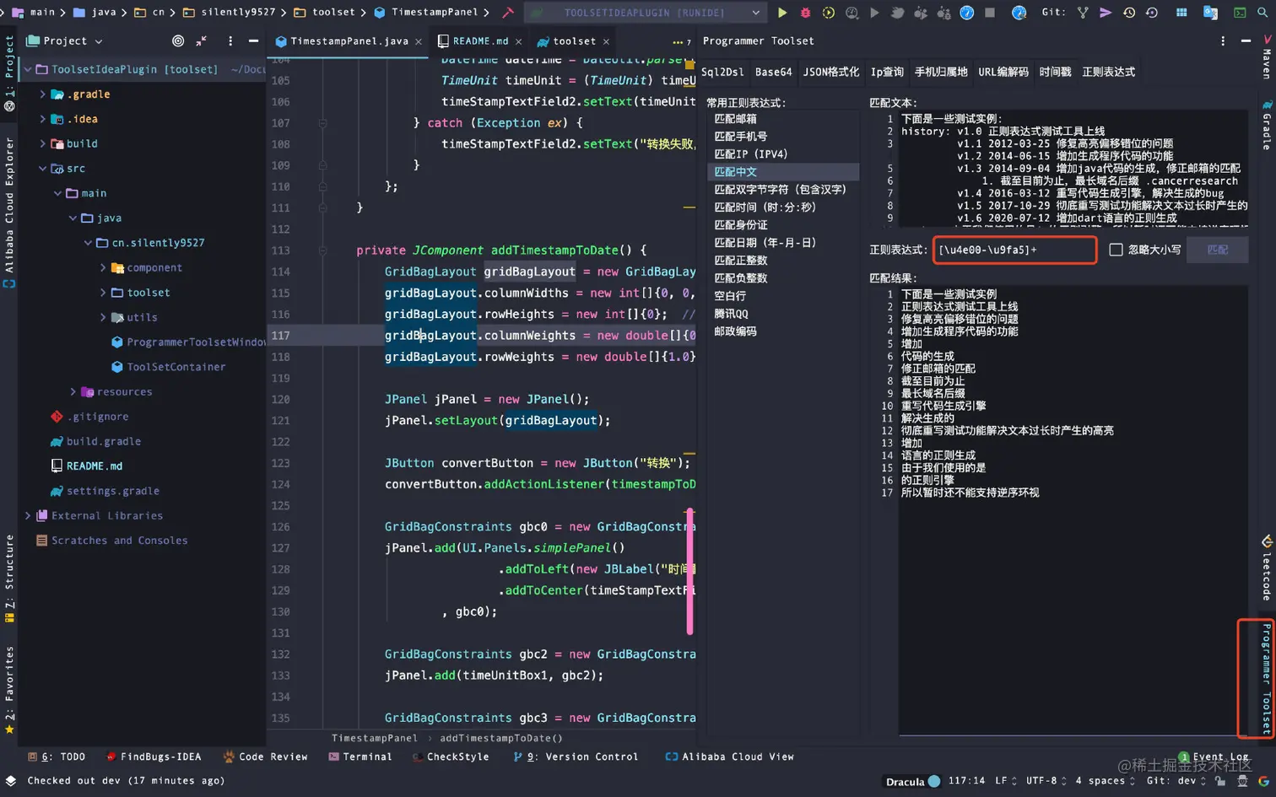Toggle code folding at line 113

322,250
